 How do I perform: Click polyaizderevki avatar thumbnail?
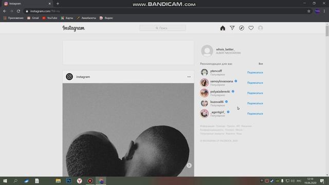205,93
